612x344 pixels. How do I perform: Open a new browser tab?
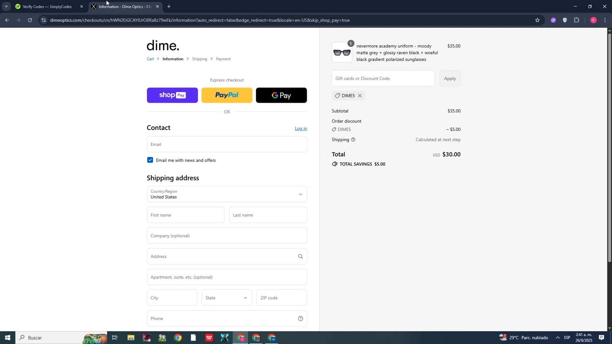click(169, 7)
